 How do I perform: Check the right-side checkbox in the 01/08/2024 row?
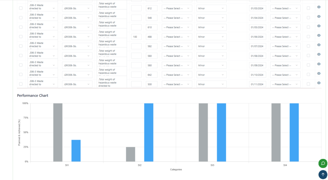coord(308,56)
